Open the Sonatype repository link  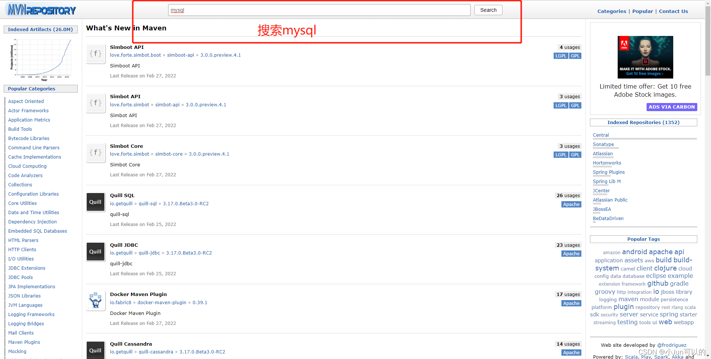click(x=603, y=144)
